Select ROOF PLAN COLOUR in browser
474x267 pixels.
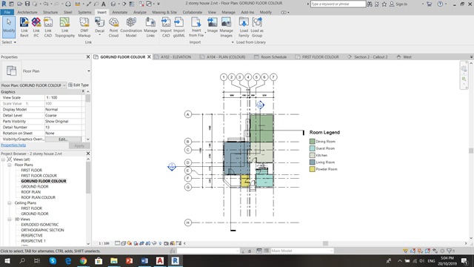38,197
